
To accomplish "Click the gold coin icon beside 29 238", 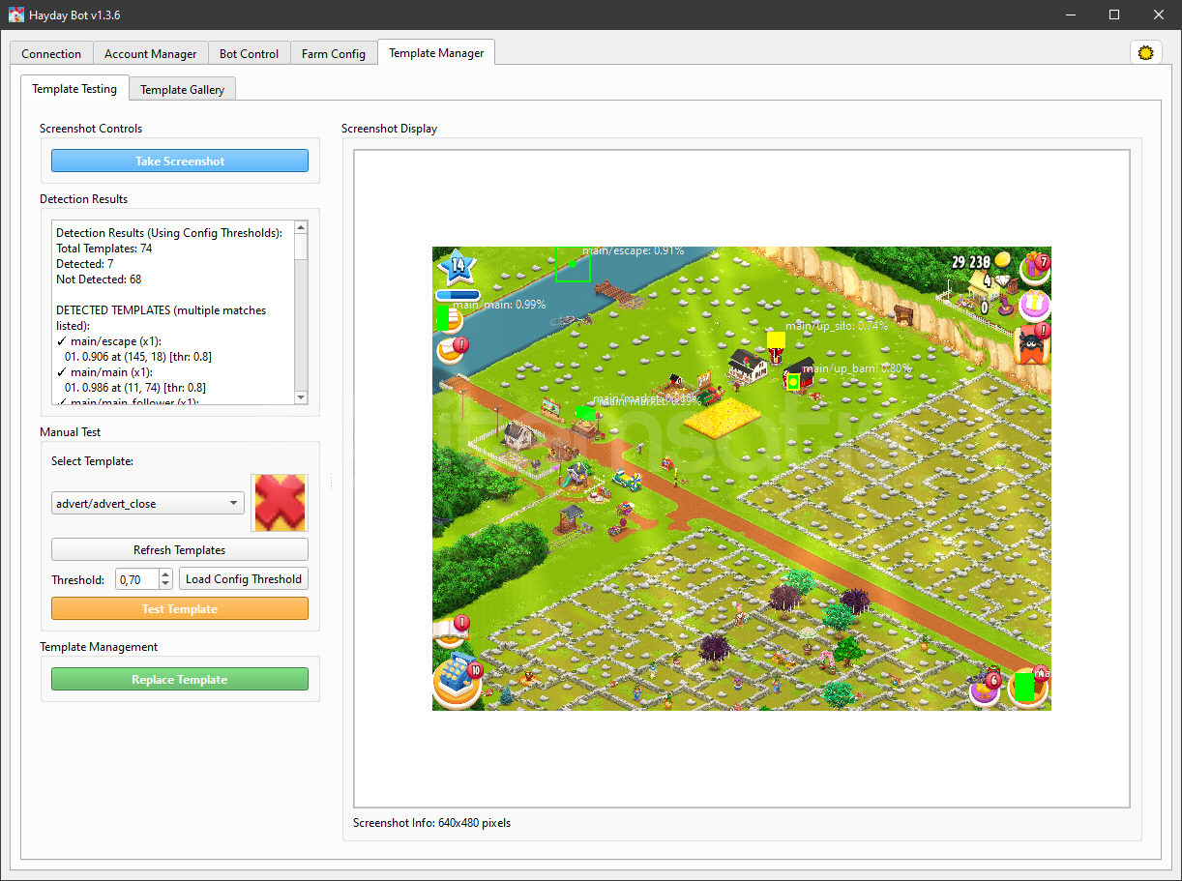I will tap(1003, 261).
